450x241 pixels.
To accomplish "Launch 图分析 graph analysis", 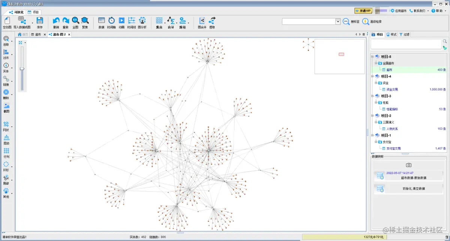I will (142, 22).
